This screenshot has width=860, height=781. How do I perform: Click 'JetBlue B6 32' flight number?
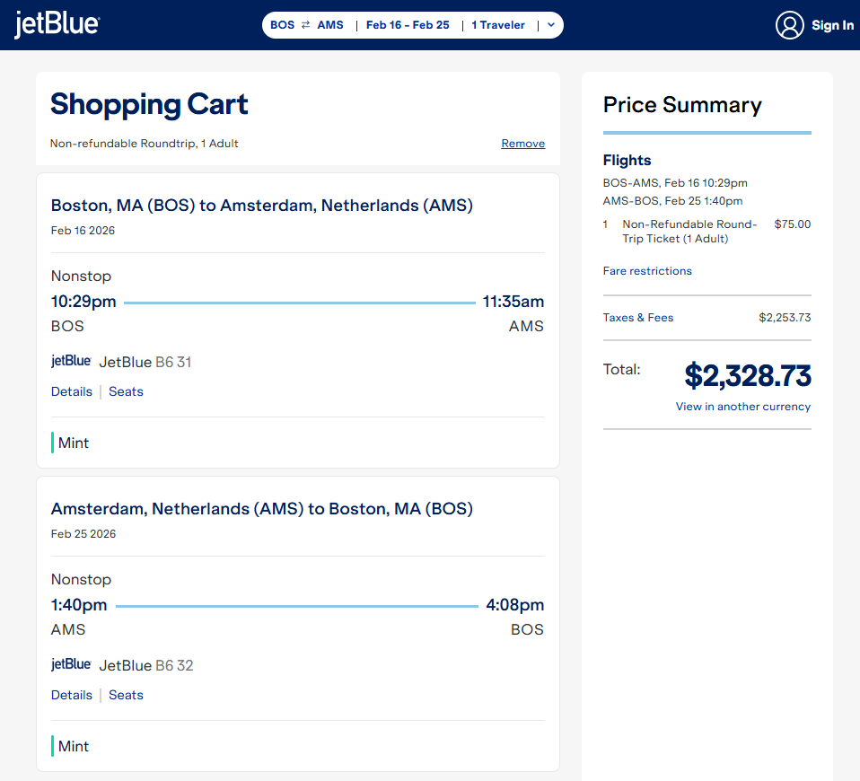pyautogui.click(x=146, y=665)
